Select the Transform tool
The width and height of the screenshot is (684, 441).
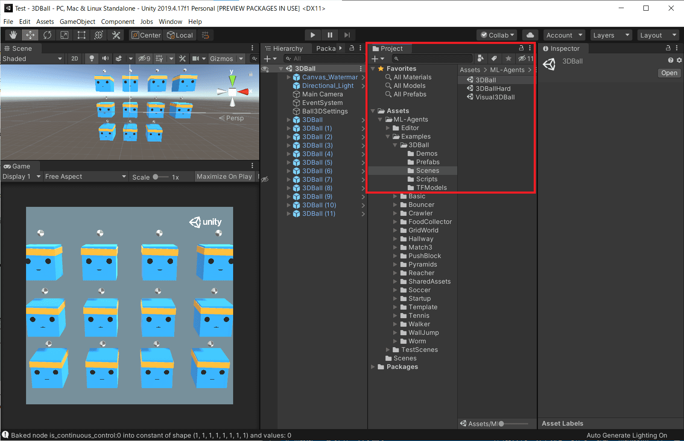(x=99, y=35)
